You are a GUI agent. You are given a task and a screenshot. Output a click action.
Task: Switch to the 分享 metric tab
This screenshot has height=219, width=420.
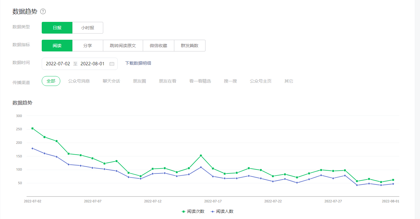pyautogui.click(x=88, y=46)
